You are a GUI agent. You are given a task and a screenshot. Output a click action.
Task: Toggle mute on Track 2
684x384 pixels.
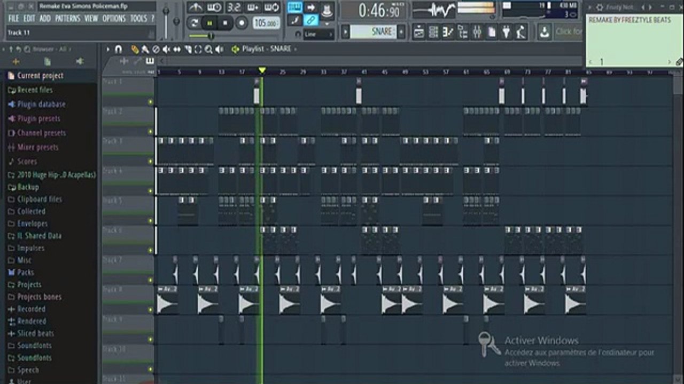pyautogui.click(x=151, y=131)
